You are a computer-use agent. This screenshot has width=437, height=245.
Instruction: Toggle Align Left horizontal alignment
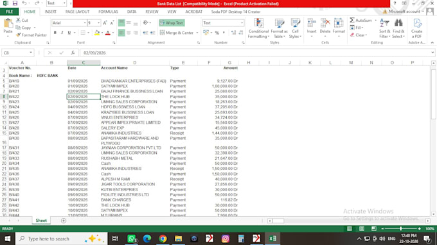pyautogui.click(x=121, y=33)
